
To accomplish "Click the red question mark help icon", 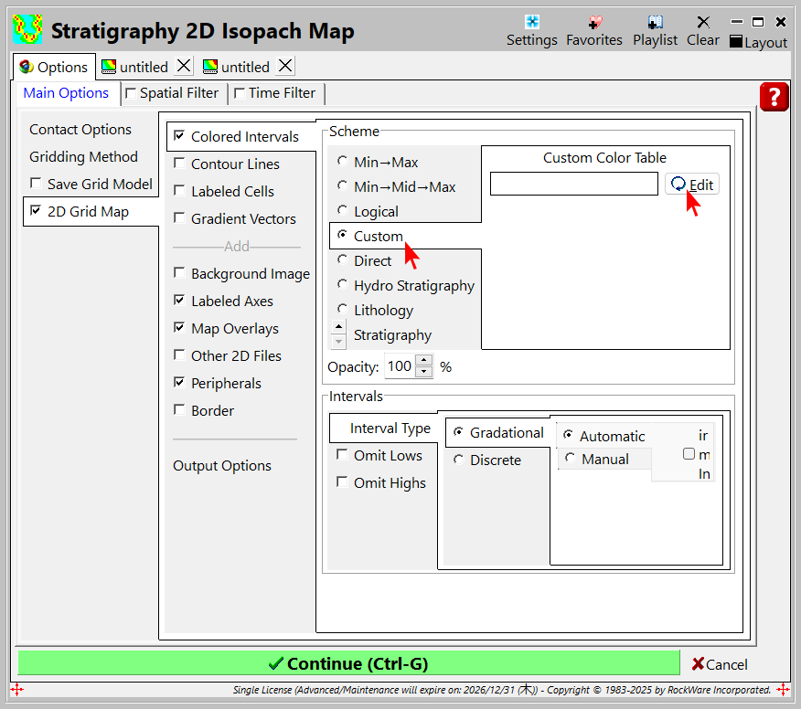I will coord(774,97).
